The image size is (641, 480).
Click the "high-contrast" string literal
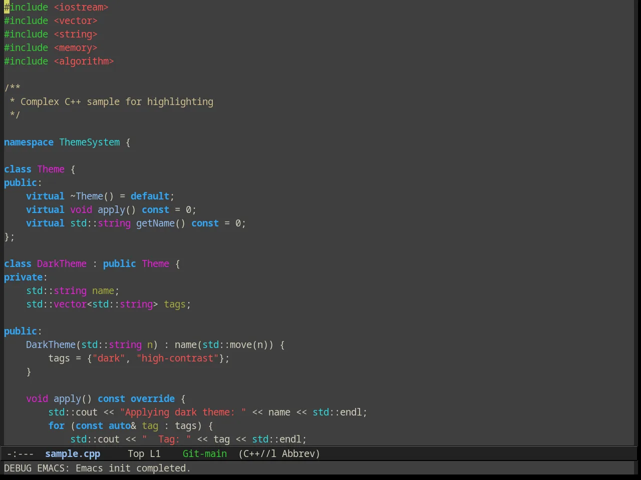[177, 358]
